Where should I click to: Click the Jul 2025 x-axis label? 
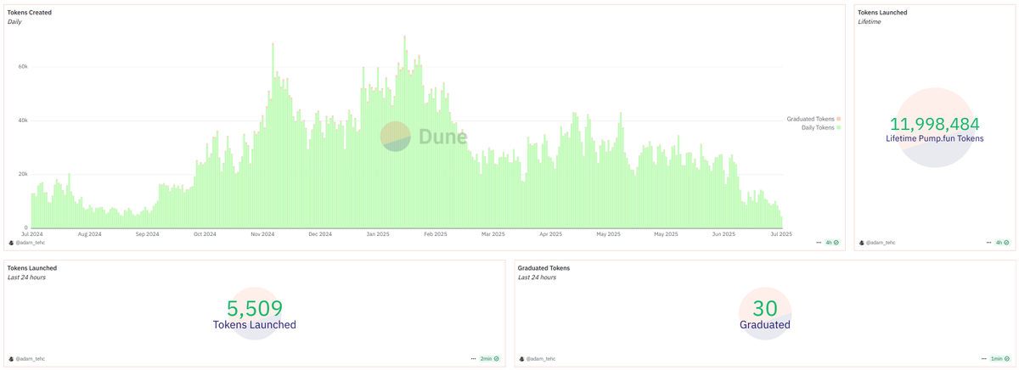coord(781,233)
